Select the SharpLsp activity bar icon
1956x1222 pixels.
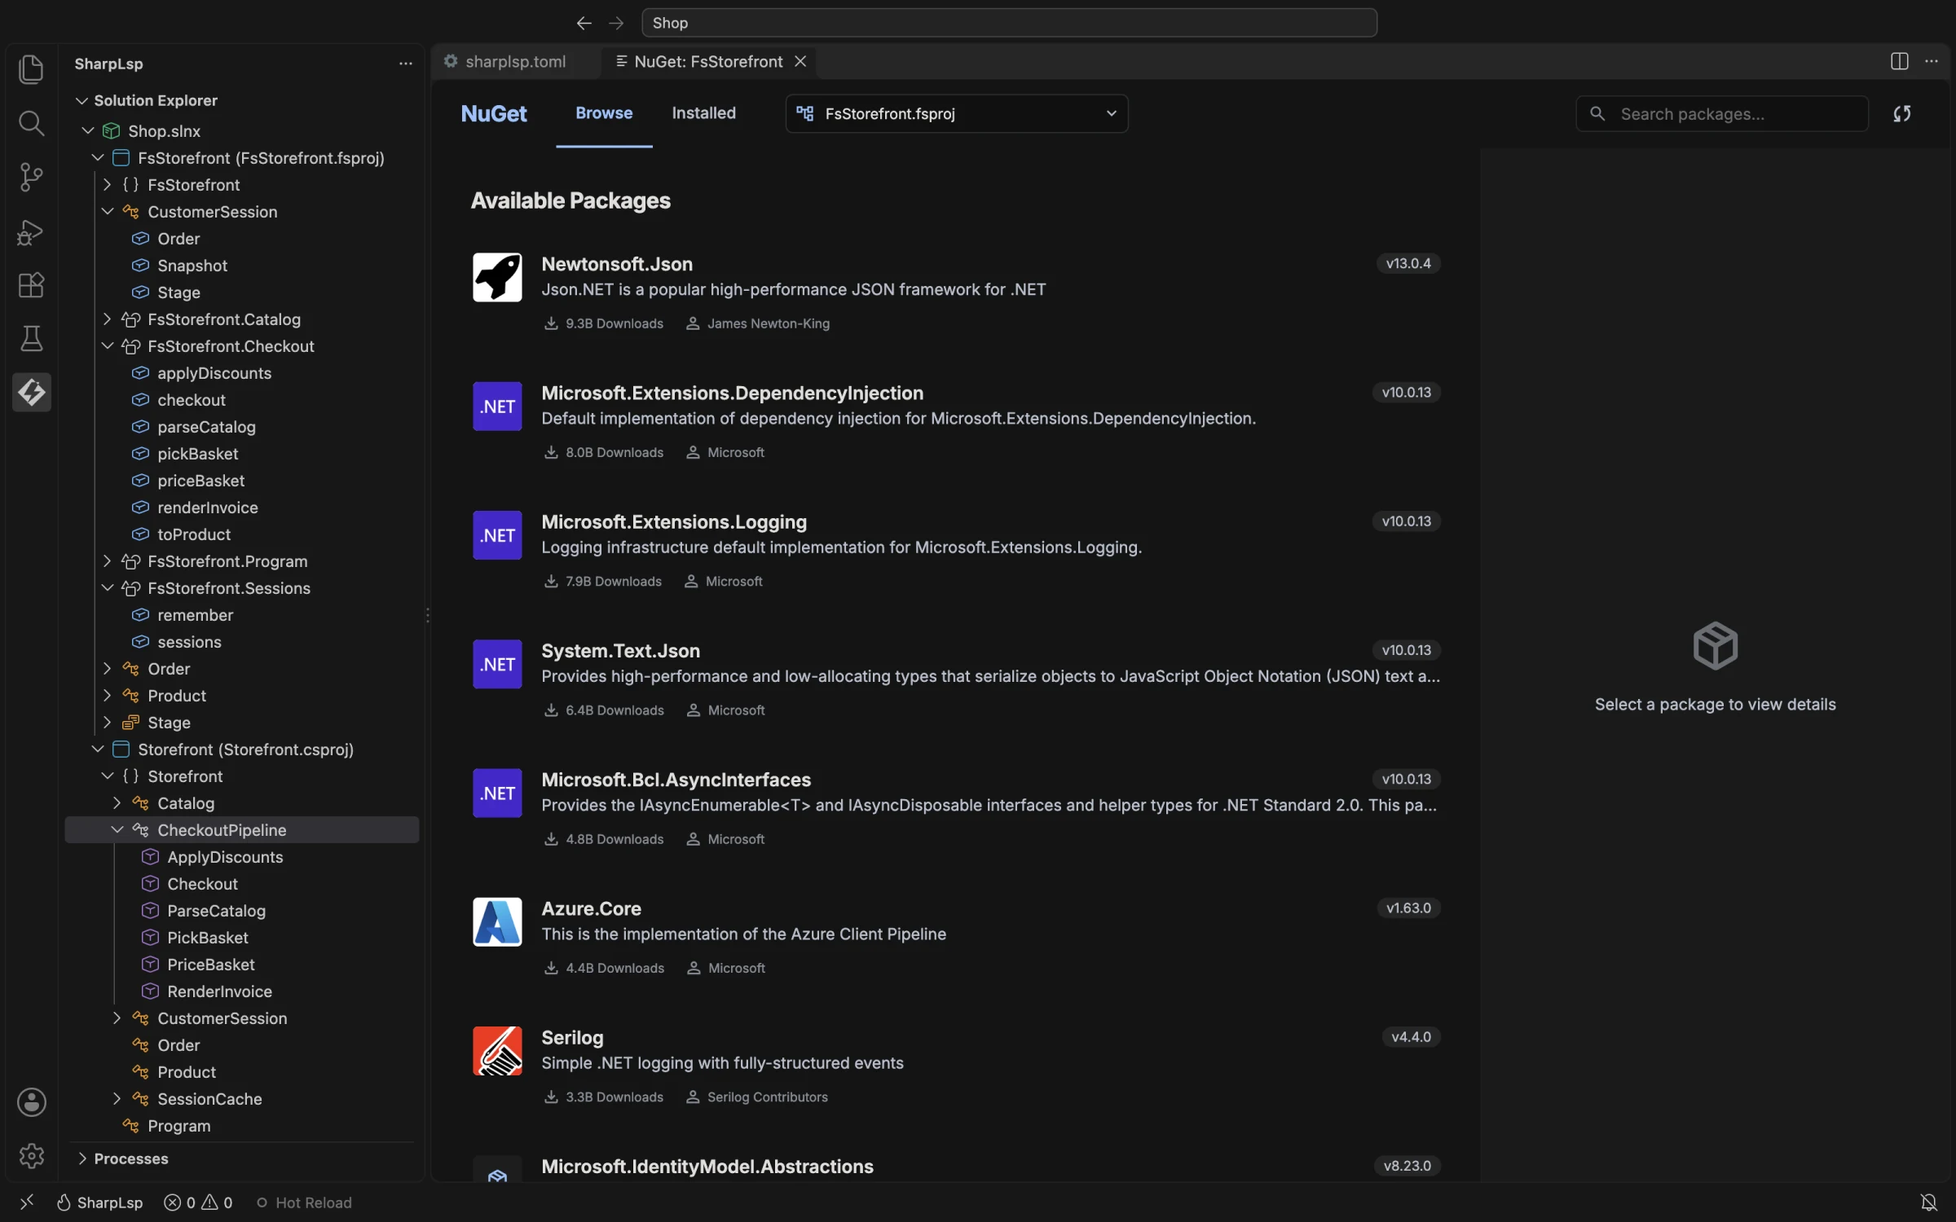[31, 393]
